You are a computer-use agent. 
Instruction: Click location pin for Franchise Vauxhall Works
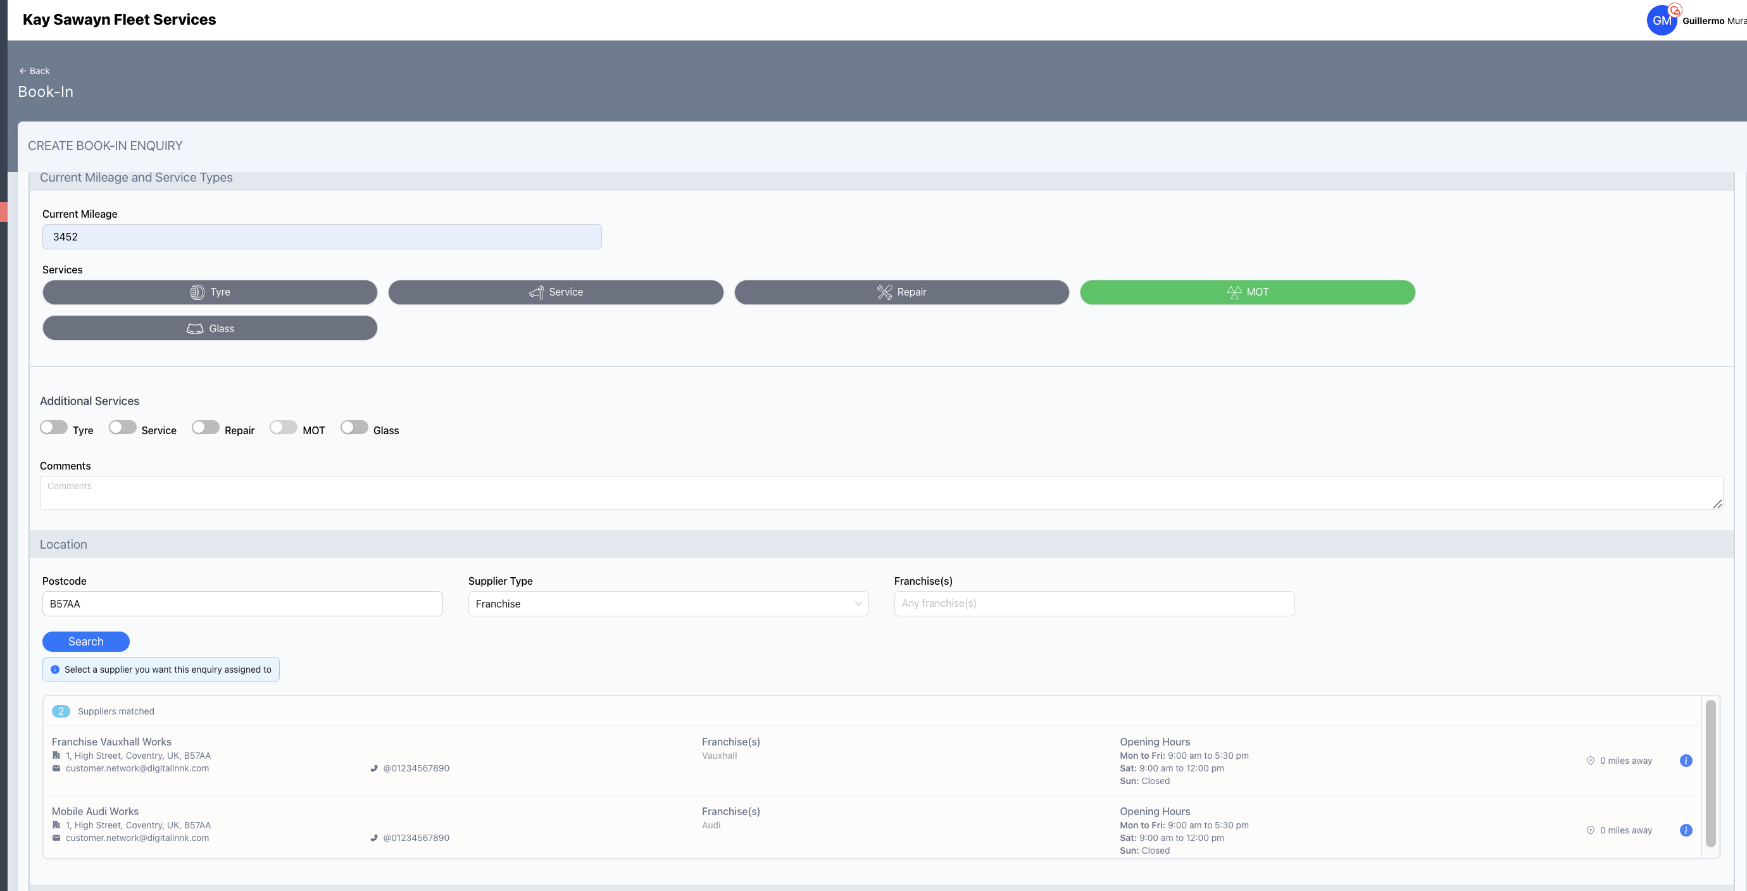click(x=1590, y=761)
